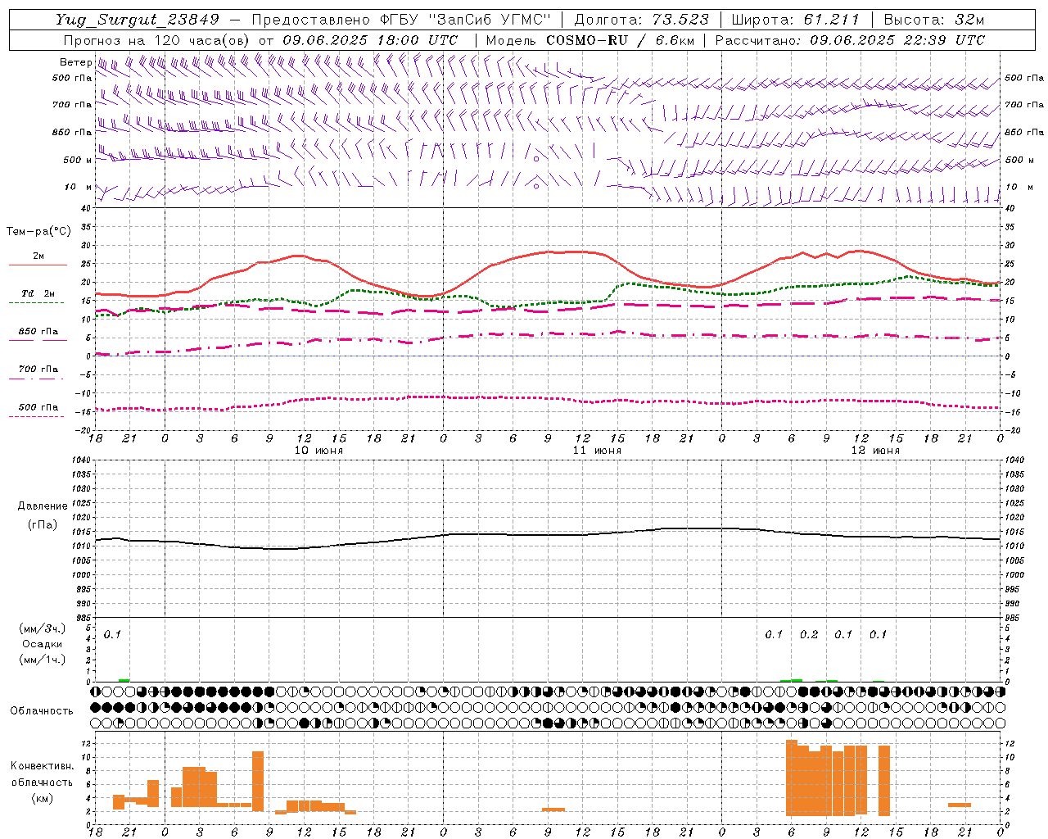This screenshot has height=839, width=1048.
Task: Click the Облачность label beside the cloud circles
Action: coord(42,710)
